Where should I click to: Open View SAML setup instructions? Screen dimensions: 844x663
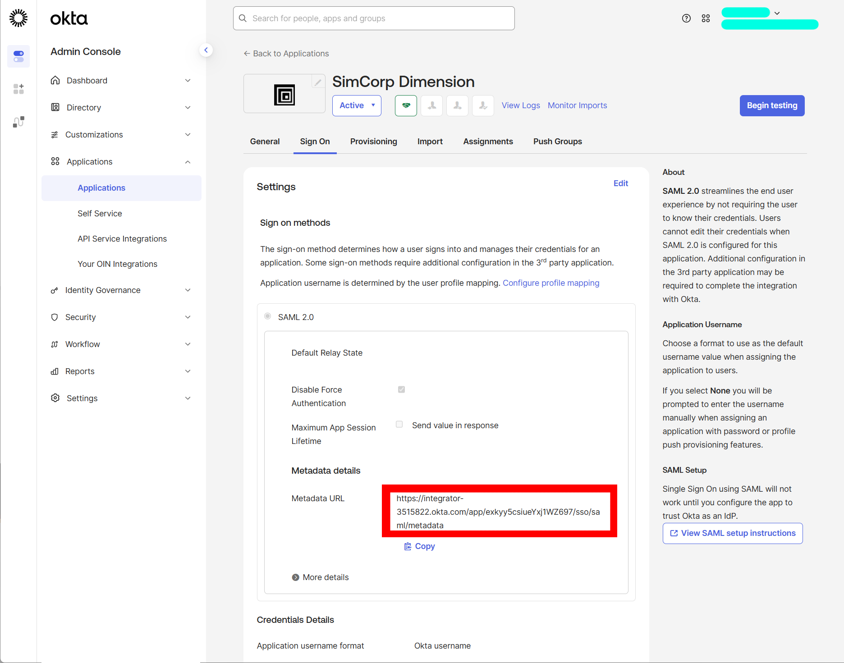[732, 533]
